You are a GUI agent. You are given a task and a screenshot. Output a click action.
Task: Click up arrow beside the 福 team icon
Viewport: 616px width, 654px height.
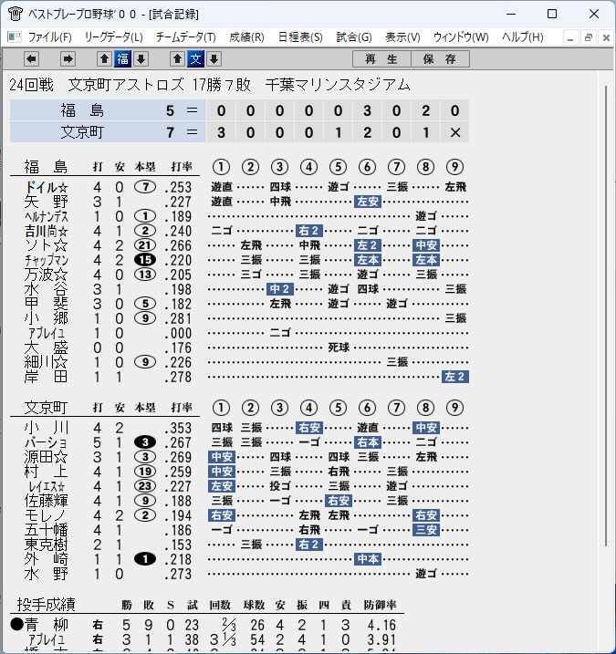104,58
